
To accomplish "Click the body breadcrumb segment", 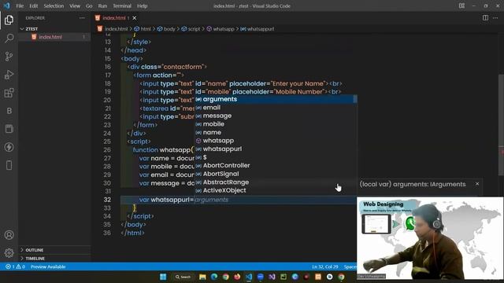I will [x=166, y=29].
